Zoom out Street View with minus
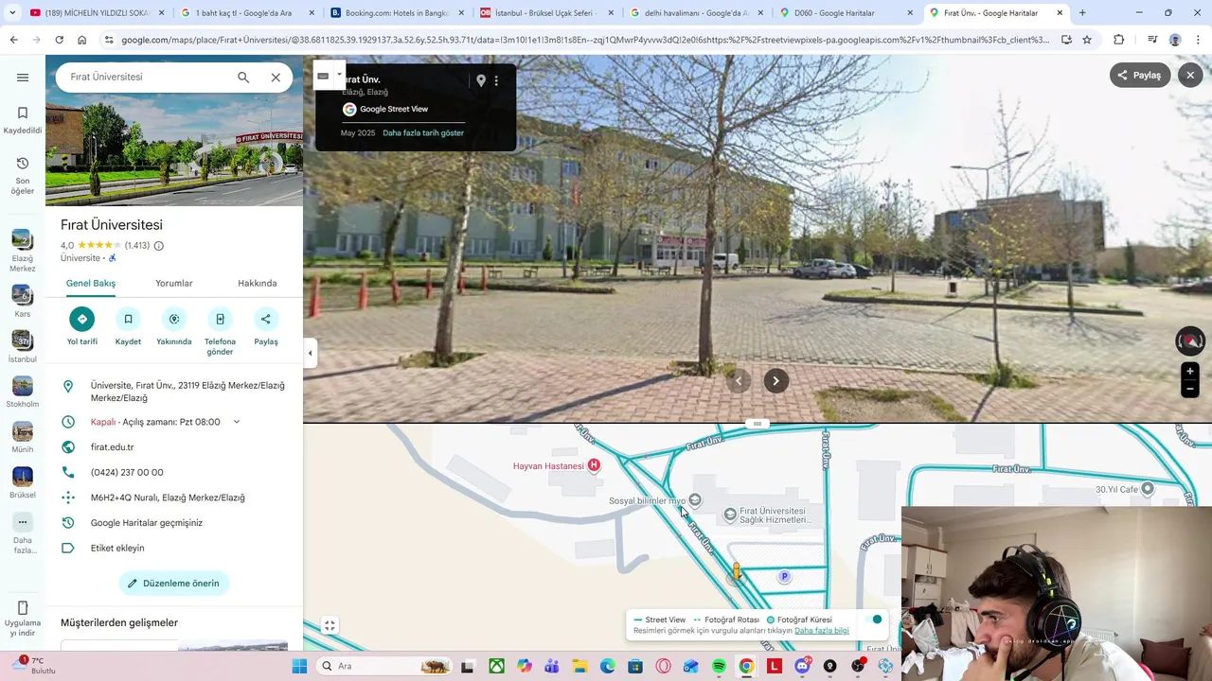This screenshot has height=681, width=1212. tap(1190, 389)
